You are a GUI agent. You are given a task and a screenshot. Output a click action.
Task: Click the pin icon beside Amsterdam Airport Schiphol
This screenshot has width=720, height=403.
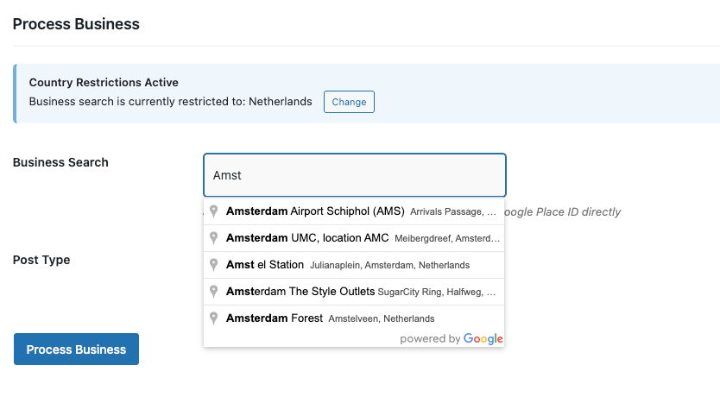click(x=214, y=211)
